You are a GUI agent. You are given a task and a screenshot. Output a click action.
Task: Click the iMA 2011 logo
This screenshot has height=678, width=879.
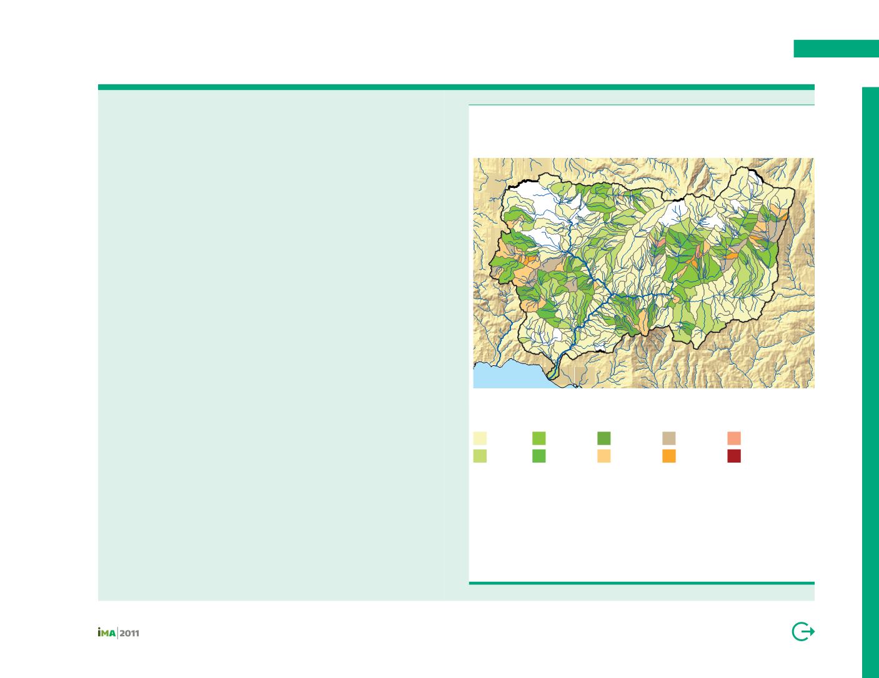pyautogui.click(x=118, y=633)
